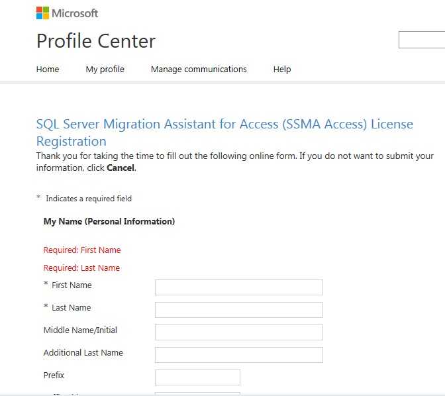Viewport: 445px width, 396px height.
Task: Click 'Indicates a required field' note
Action: click(89, 199)
